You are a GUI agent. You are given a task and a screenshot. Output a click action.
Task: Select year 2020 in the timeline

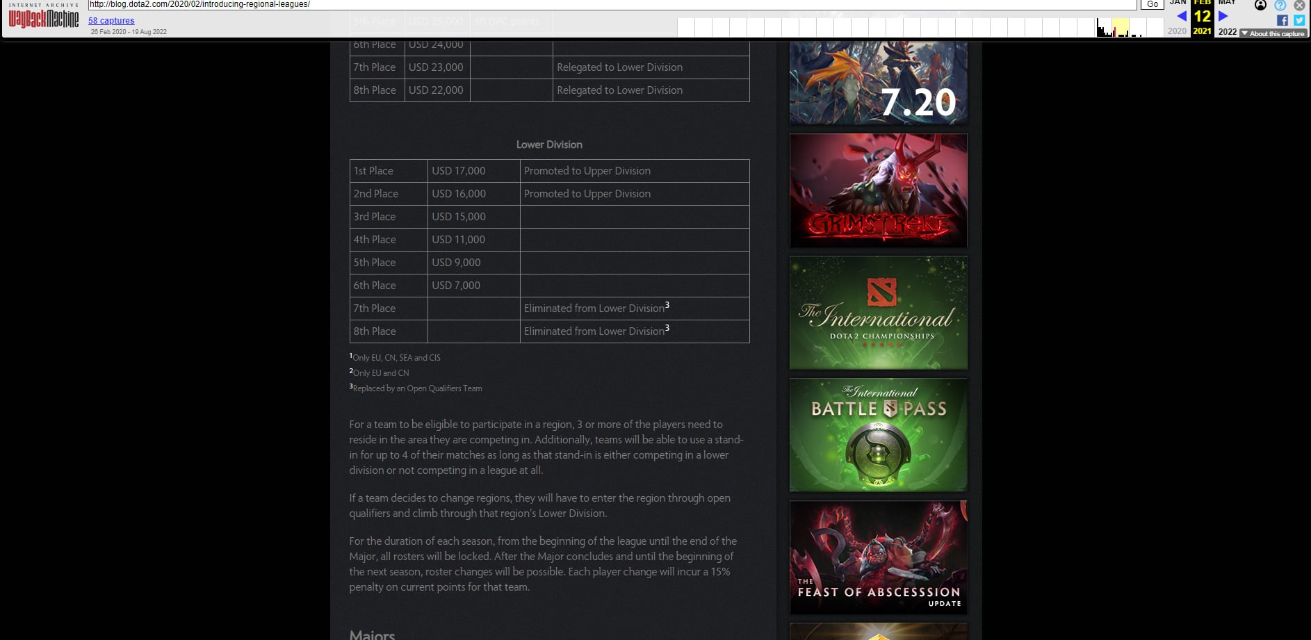coord(1177,31)
